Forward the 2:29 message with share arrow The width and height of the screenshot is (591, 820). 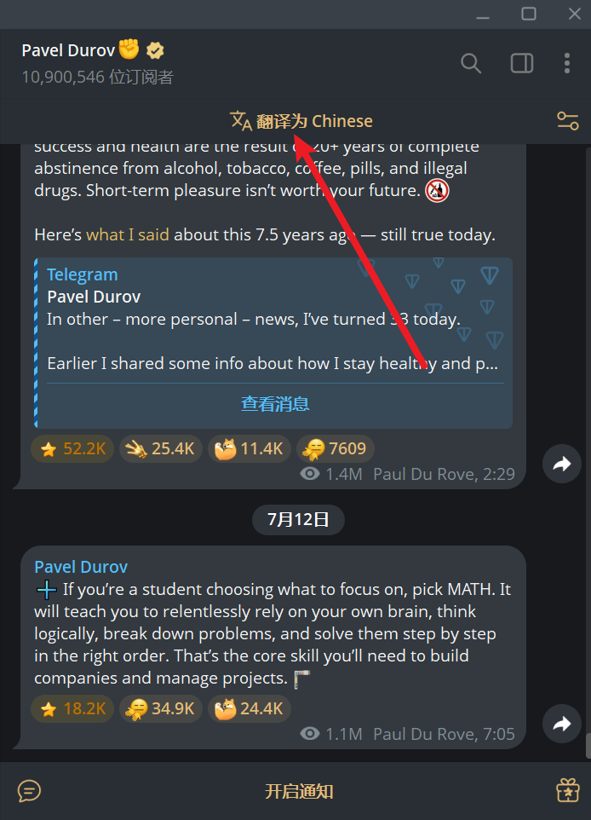(562, 464)
